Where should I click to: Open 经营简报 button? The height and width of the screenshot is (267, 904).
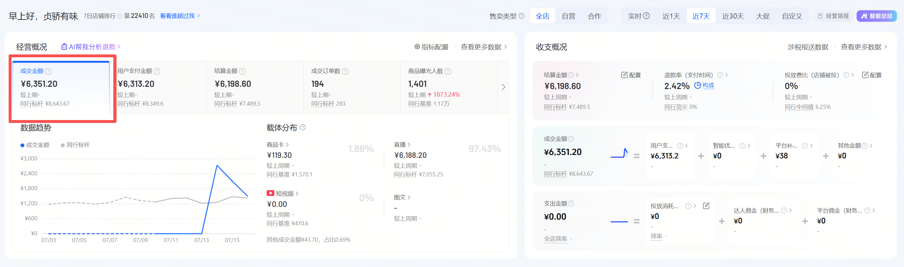click(x=833, y=16)
